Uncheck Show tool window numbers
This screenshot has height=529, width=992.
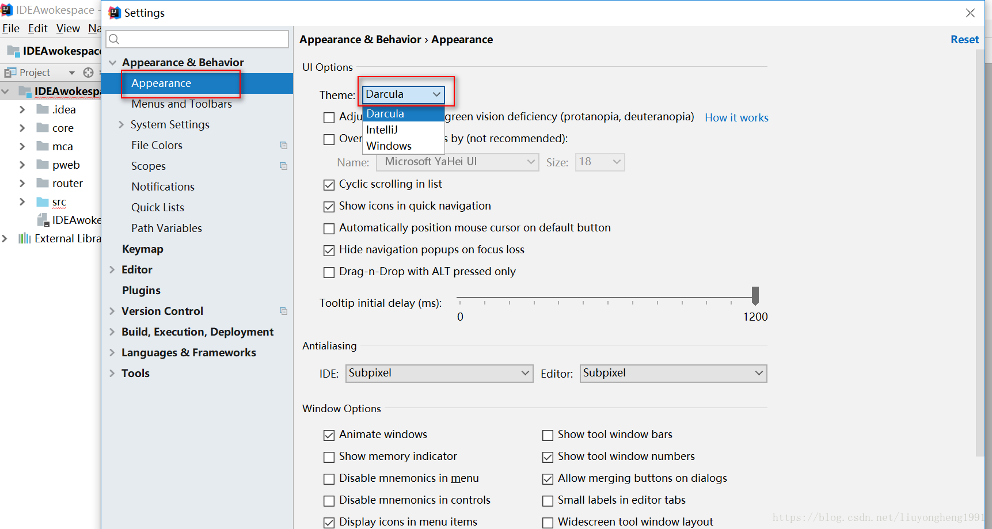click(x=548, y=457)
